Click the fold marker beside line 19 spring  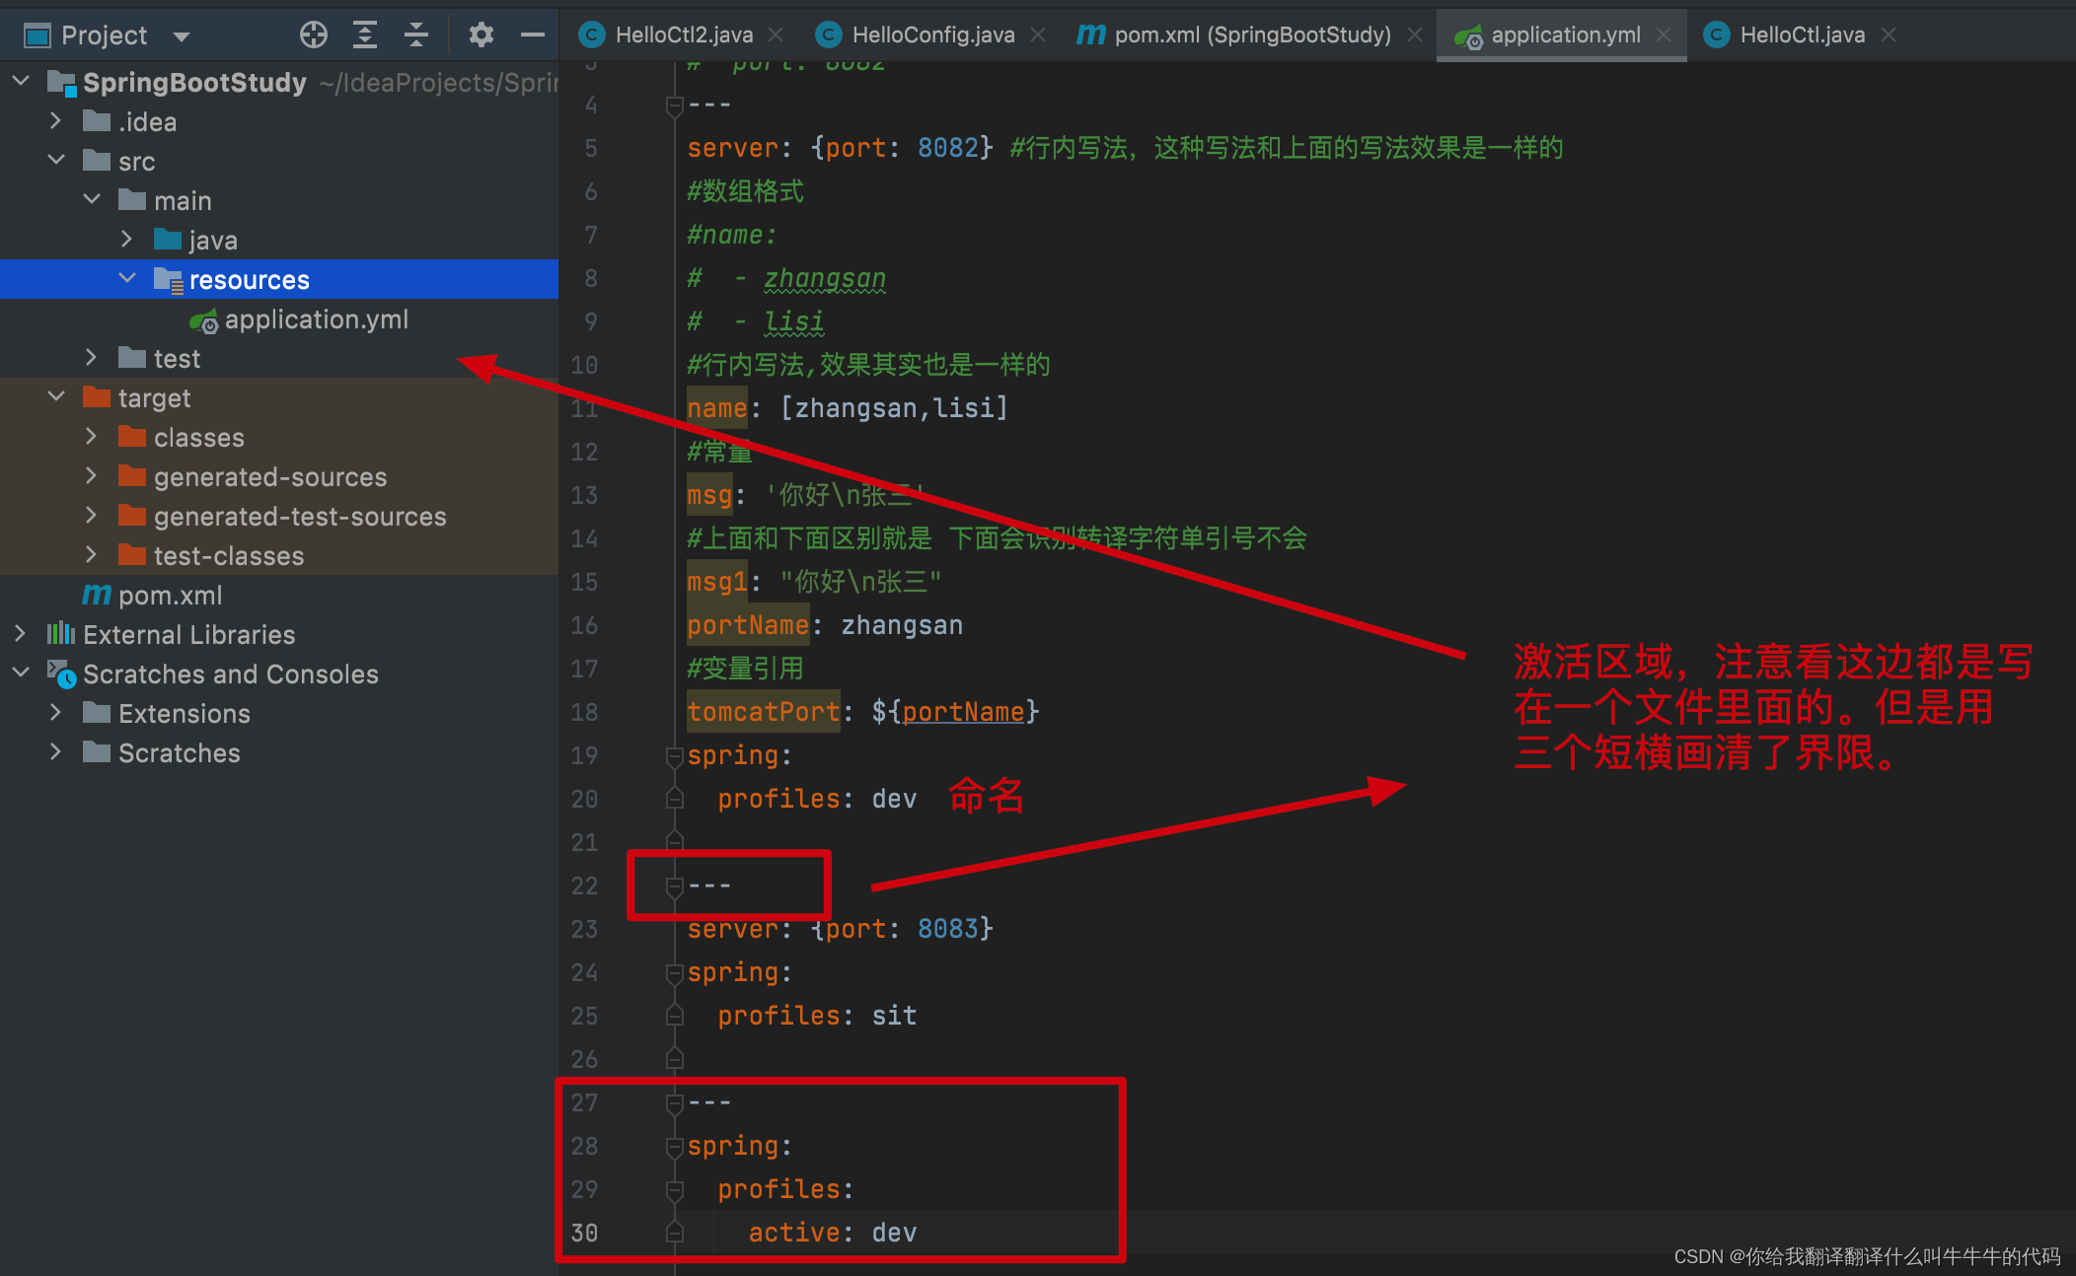pos(675,756)
